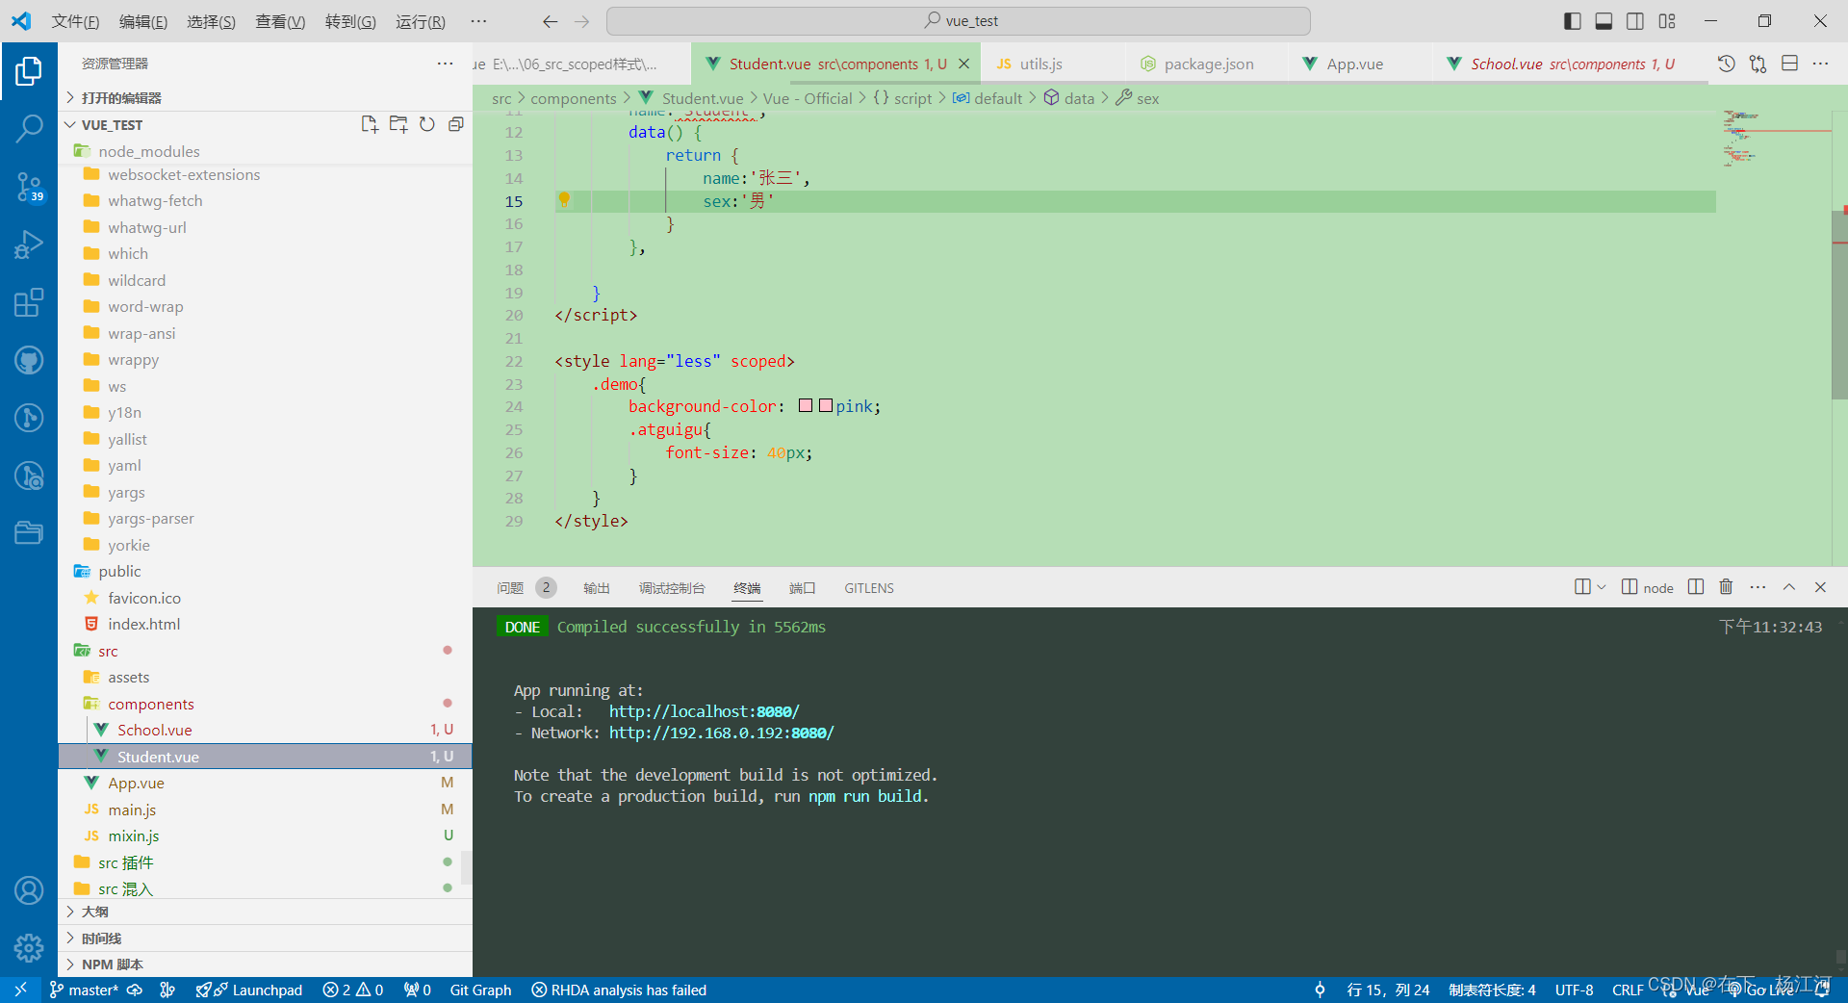This screenshot has width=1848, height=1003.
Task: Switch to the School.vue editor tab
Action: [1571, 64]
